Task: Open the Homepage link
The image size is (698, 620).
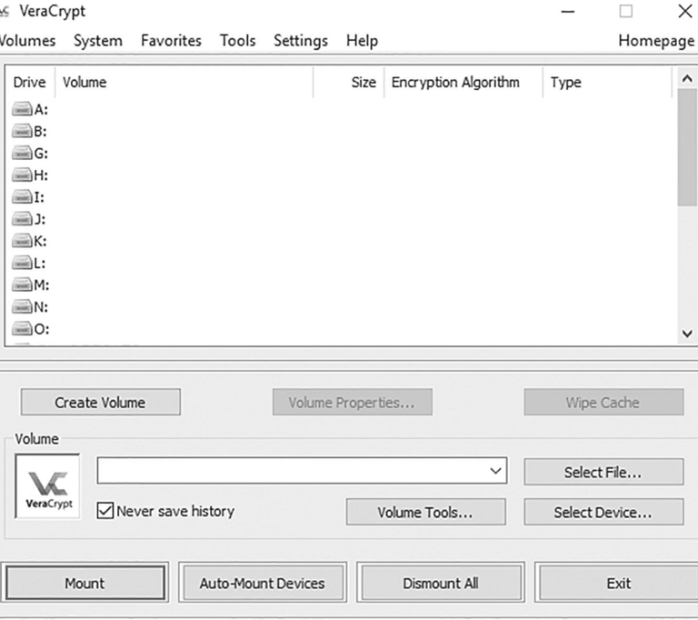Action: coord(656,41)
